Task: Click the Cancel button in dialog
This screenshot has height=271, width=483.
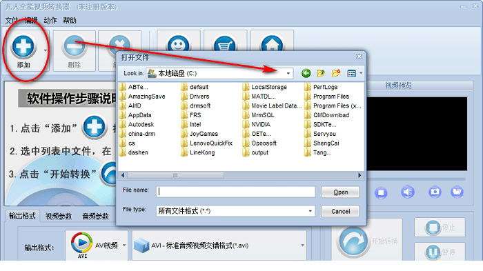Action: coord(340,211)
